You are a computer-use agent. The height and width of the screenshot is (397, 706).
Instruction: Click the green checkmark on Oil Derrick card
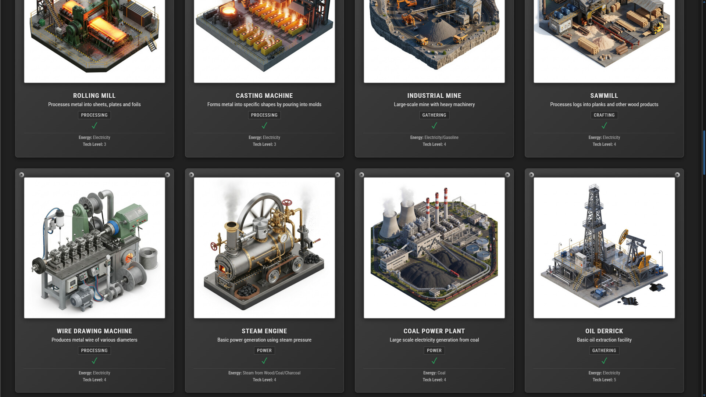click(604, 361)
